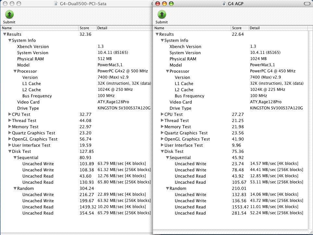The image size is (313, 235).
Task: Click random read score 1553.47
Action: pyautogui.click(x=240, y=207)
